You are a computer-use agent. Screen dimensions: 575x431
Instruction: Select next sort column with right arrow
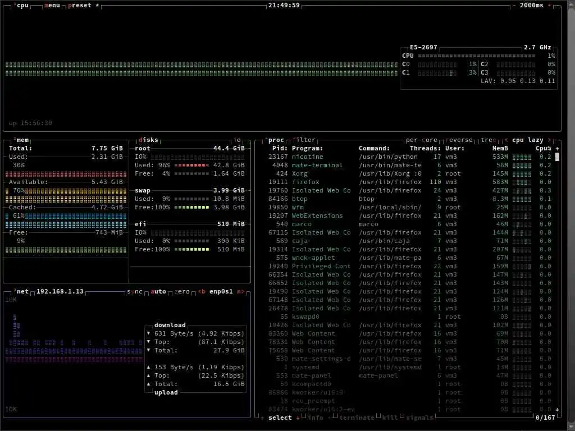click(549, 140)
